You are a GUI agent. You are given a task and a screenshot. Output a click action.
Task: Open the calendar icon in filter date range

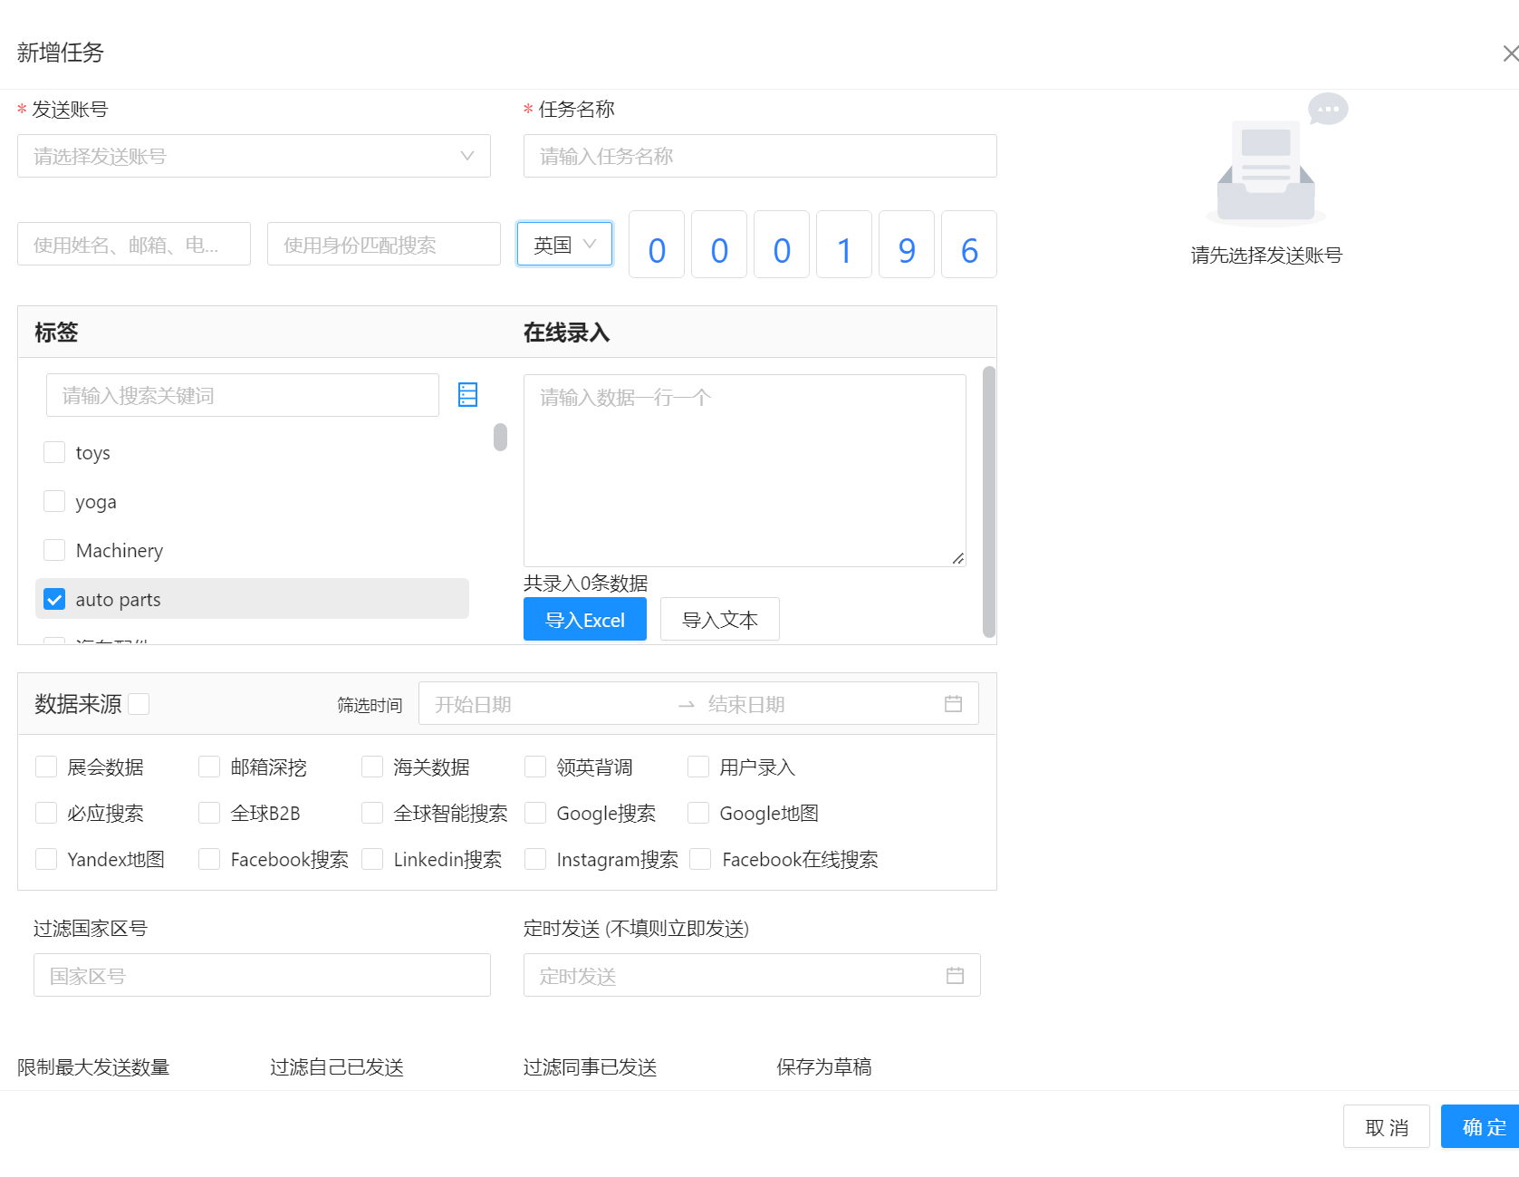click(953, 704)
